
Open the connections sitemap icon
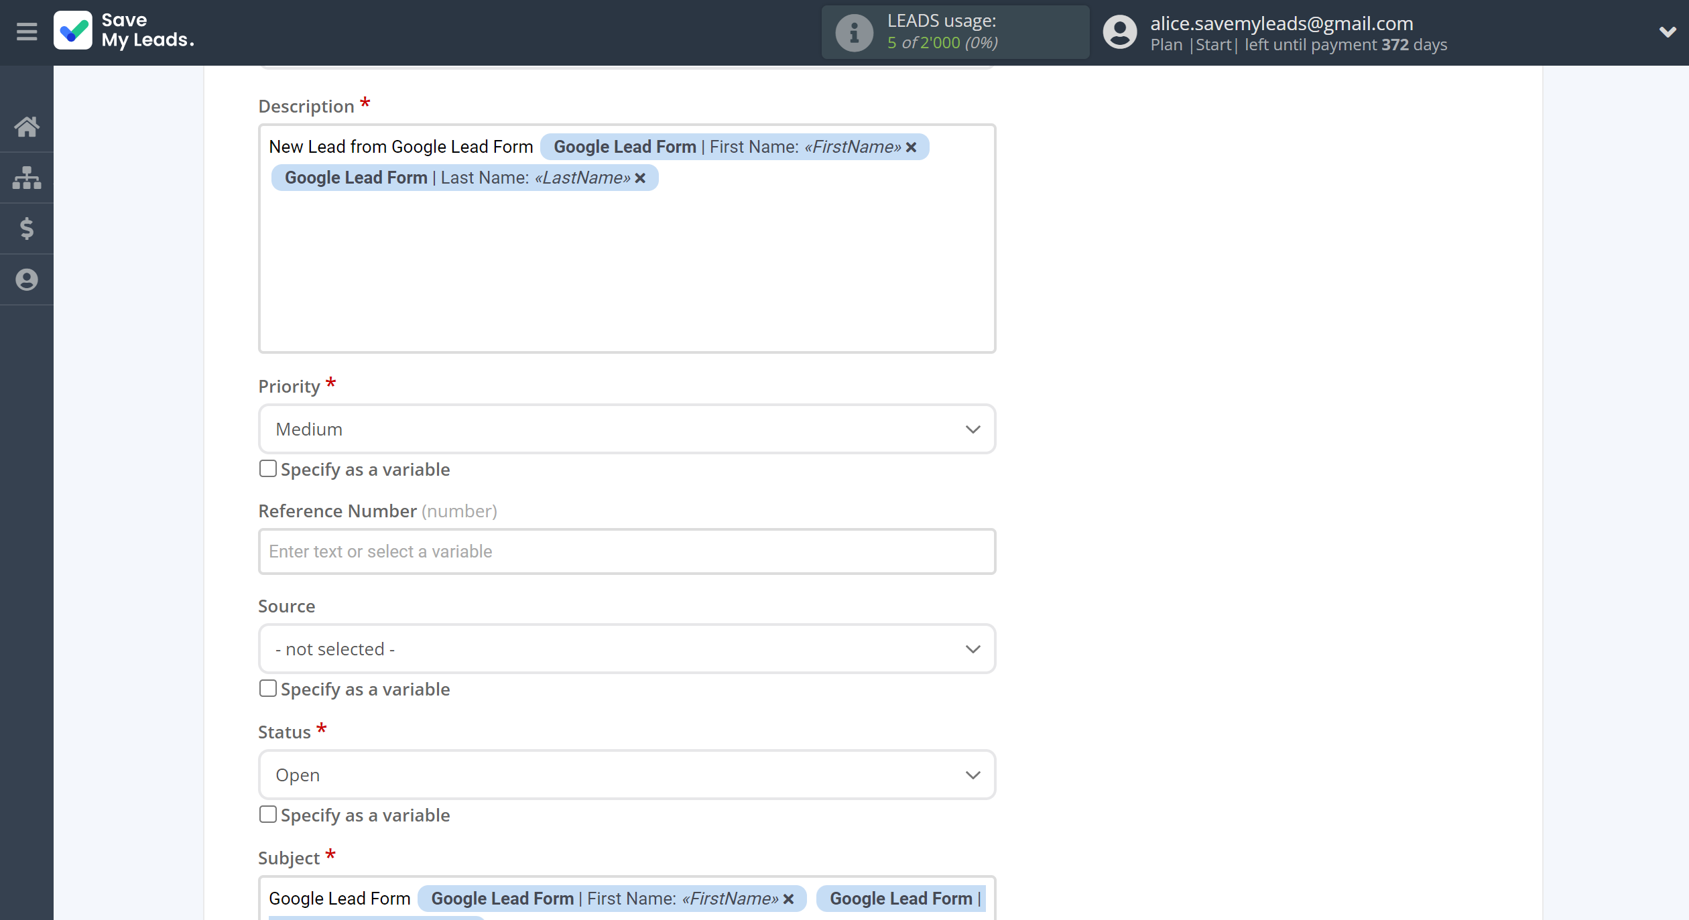tap(27, 178)
